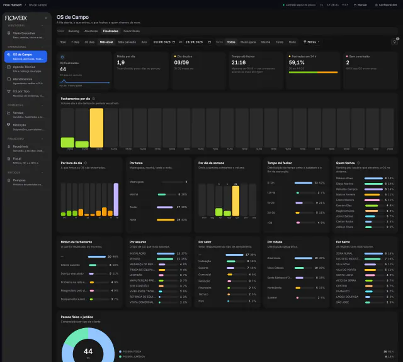Click the Fechadas em 24 h progress bar

click(313, 72)
